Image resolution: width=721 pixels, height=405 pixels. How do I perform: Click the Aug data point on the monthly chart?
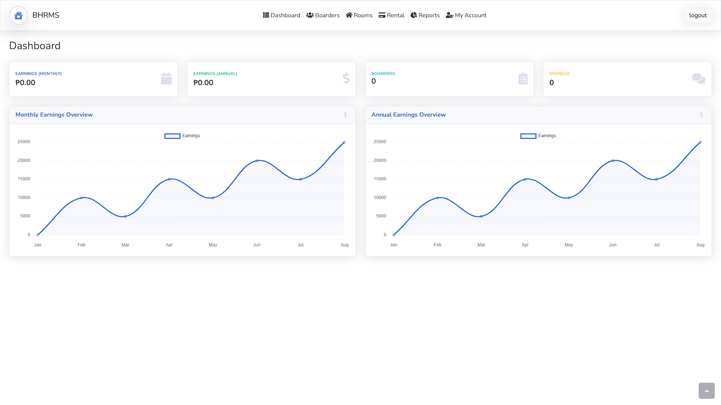click(344, 142)
